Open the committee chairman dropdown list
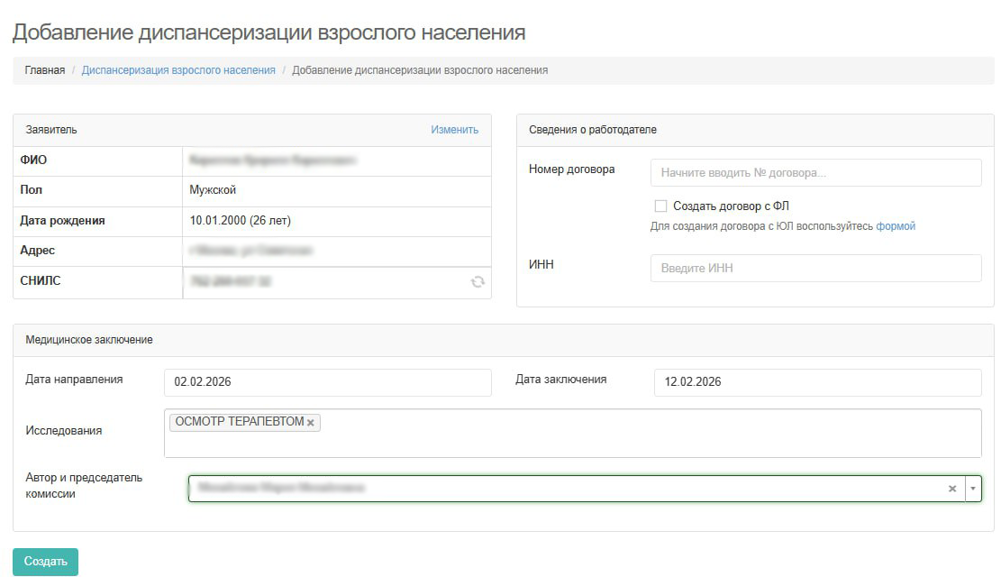1001x586 pixels. tap(973, 488)
